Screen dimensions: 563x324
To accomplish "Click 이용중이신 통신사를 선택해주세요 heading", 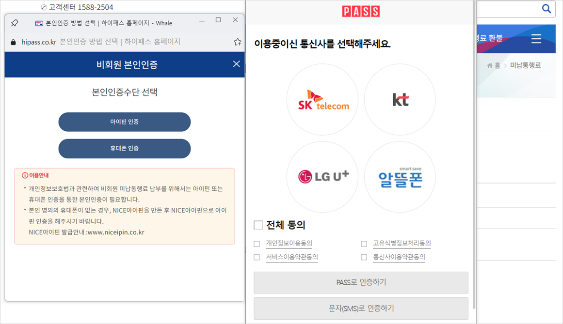I will click(x=322, y=44).
